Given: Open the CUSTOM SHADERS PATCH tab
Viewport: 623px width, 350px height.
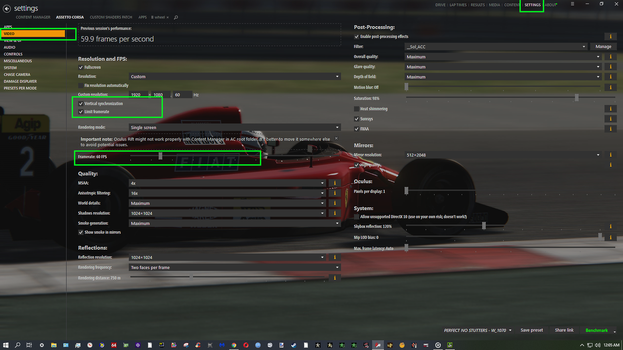Looking at the screenshot, I should 111,17.
